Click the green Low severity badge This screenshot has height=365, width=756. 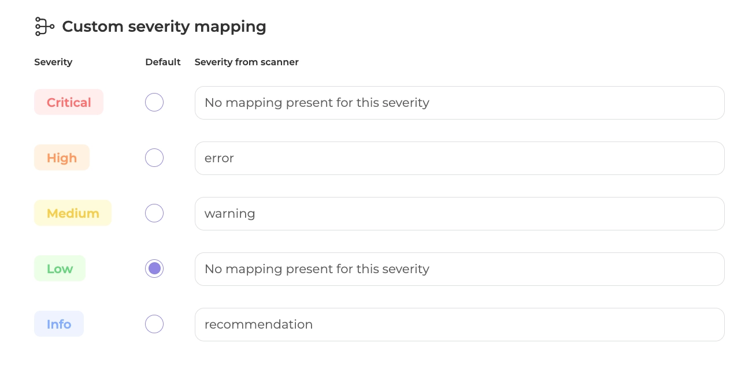pos(60,269)
